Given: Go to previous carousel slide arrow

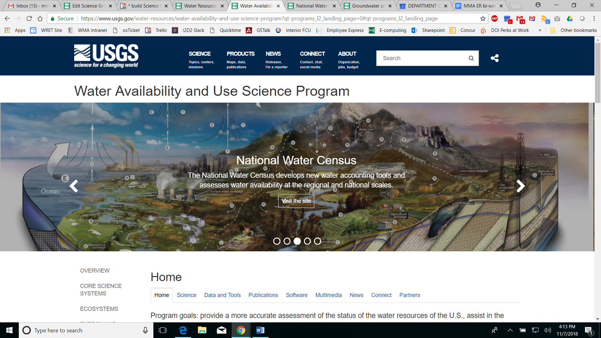Looking at the screenshot, I should click(74, 186).
